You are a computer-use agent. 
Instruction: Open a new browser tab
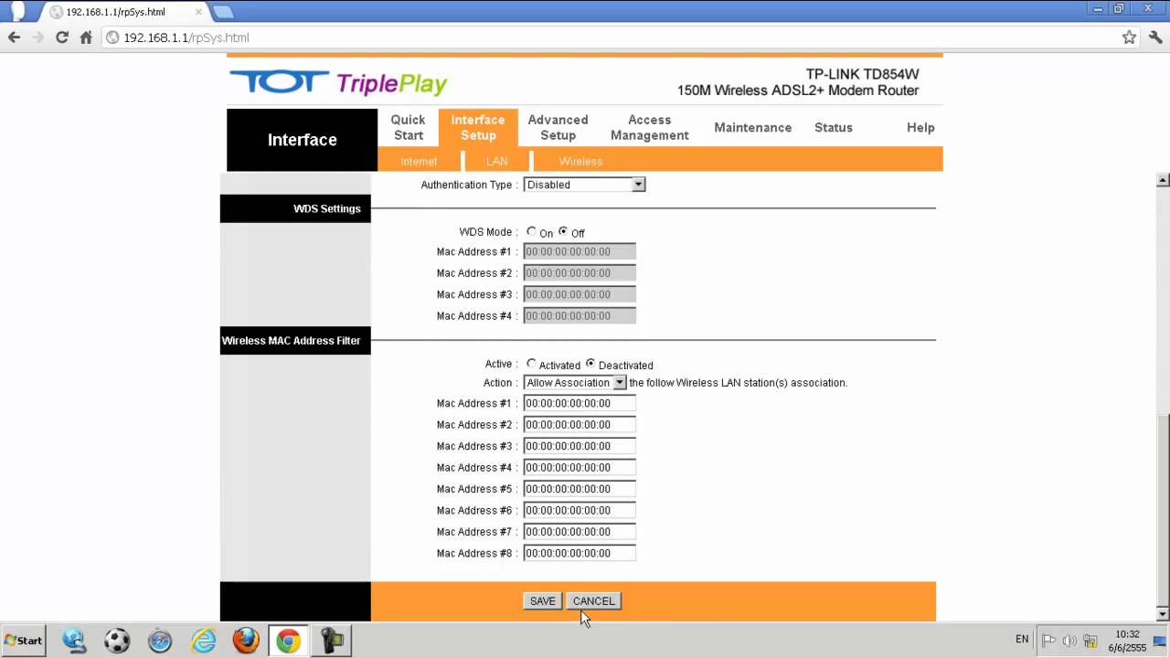coord(223,12)
